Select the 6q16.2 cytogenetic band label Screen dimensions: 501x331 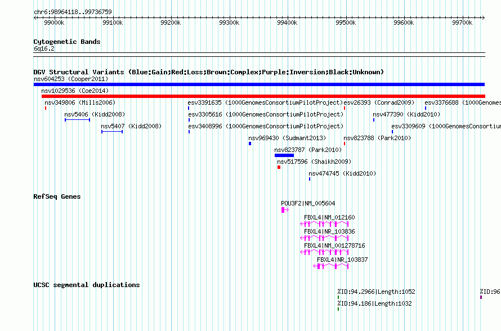click(44, 48)
